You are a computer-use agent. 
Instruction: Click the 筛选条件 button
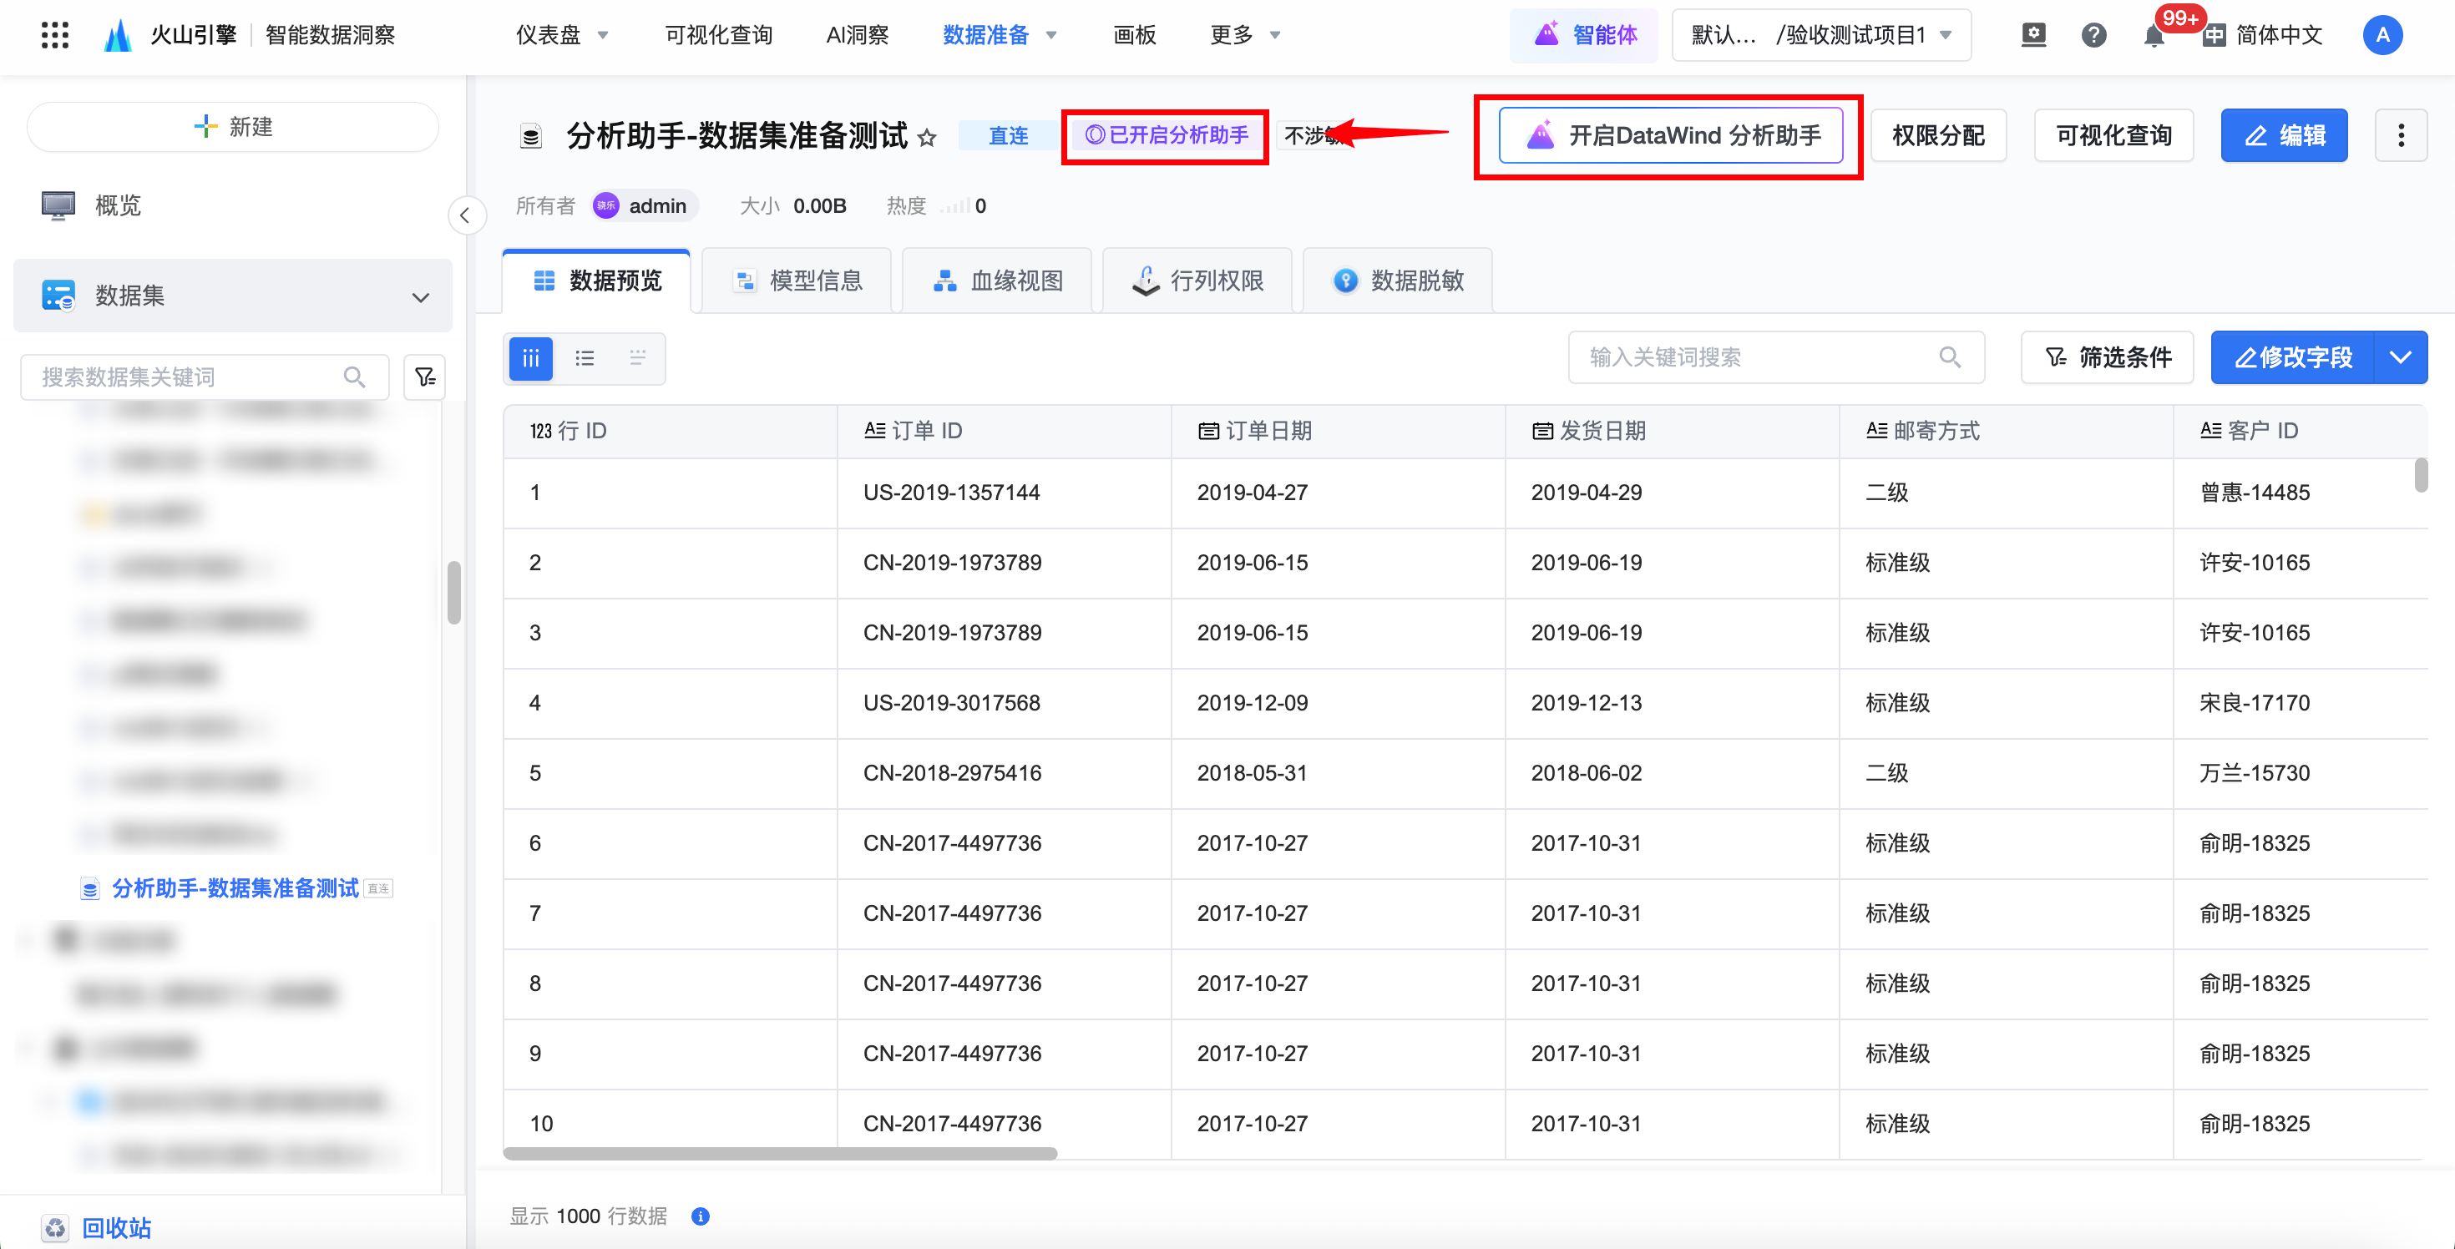[x=2107, y=357]
